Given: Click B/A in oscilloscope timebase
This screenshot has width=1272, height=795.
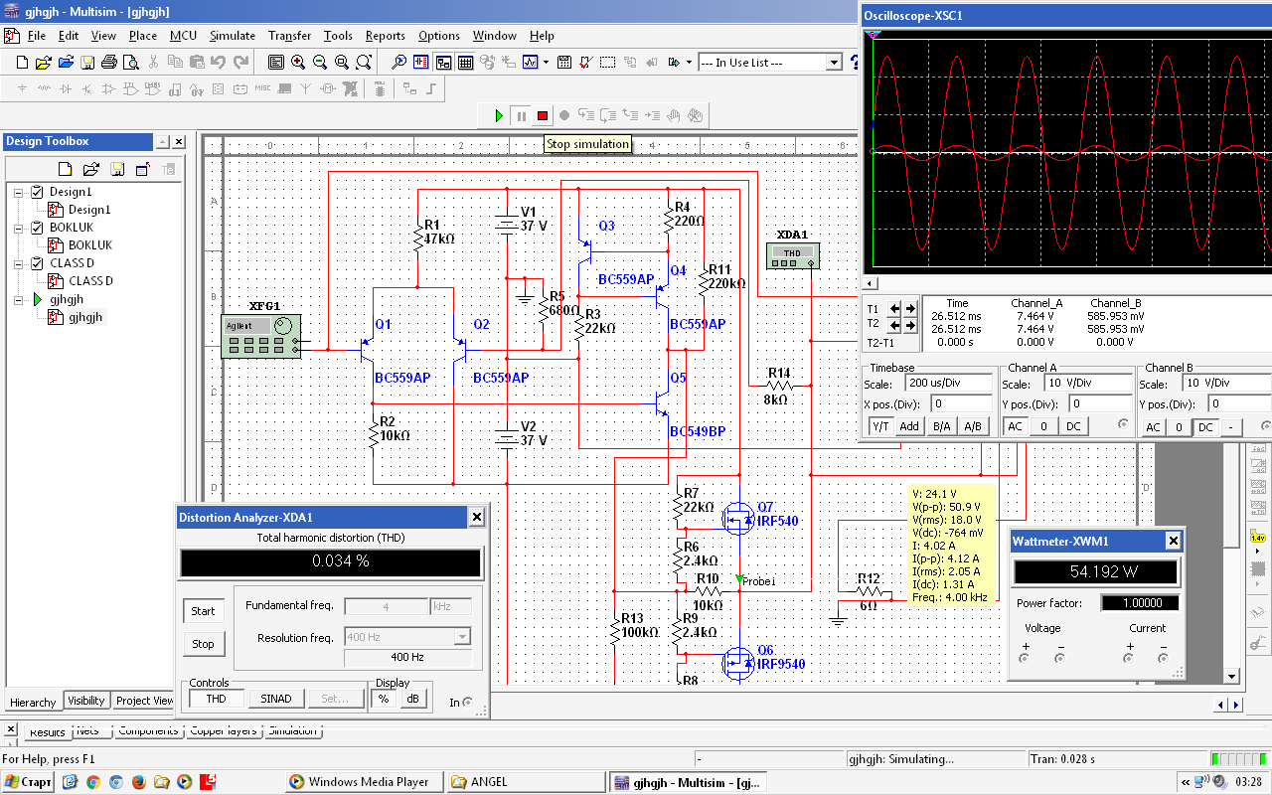Looking at the screenshot, I should pos(940,426).
